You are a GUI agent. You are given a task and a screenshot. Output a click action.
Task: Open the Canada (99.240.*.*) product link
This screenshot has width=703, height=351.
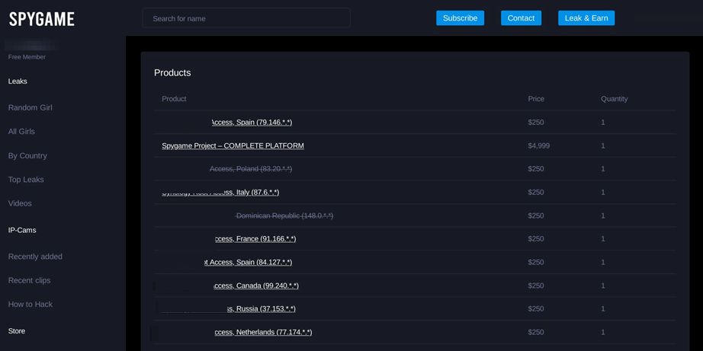coord(256,286)
